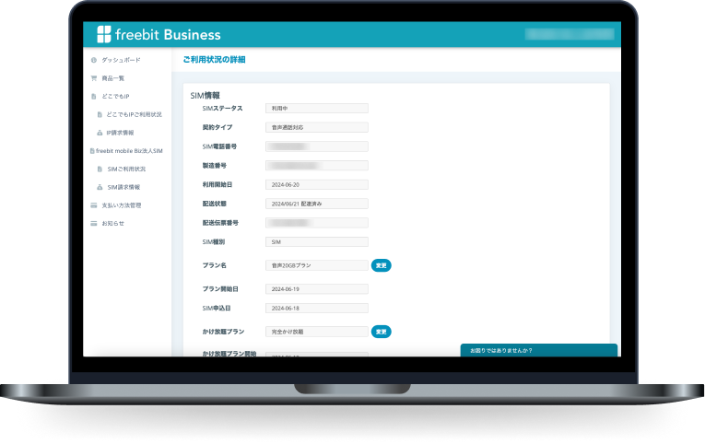Click the ダッシュボード sidebar icon
The height and width of the screenshot is (444, 705).
point(93,60)
